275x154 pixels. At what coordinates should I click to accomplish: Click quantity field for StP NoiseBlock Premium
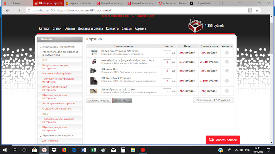[167, 81]
